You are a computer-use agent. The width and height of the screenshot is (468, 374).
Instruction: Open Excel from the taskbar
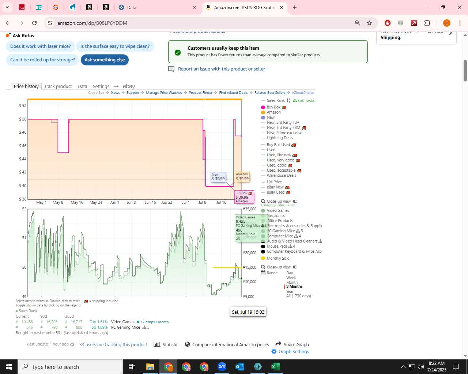(x=276, y=367)
